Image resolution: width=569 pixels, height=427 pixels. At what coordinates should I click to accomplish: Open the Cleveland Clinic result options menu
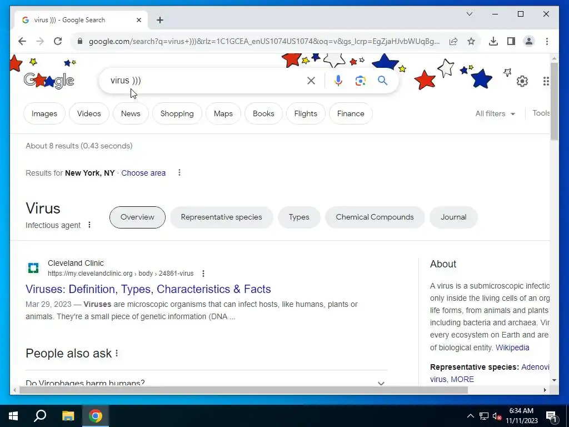pos(203,274)
